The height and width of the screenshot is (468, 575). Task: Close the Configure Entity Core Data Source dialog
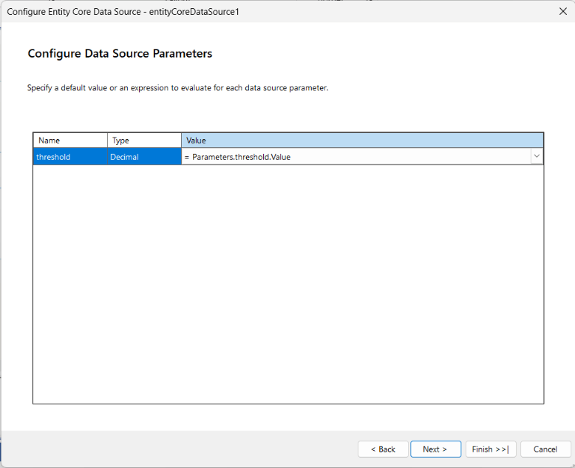[x=563, y=11]
